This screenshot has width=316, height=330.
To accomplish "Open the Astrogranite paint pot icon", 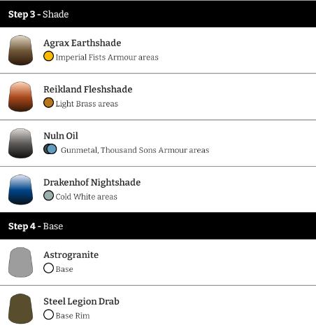I will point(20,262).
